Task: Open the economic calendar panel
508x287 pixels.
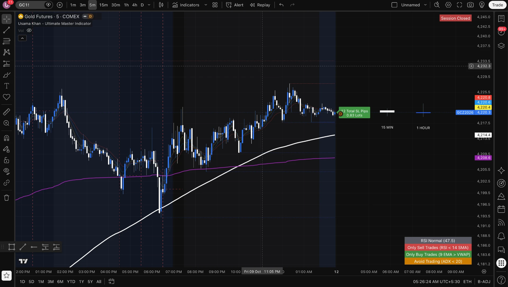Action: (x=501, y=209)
